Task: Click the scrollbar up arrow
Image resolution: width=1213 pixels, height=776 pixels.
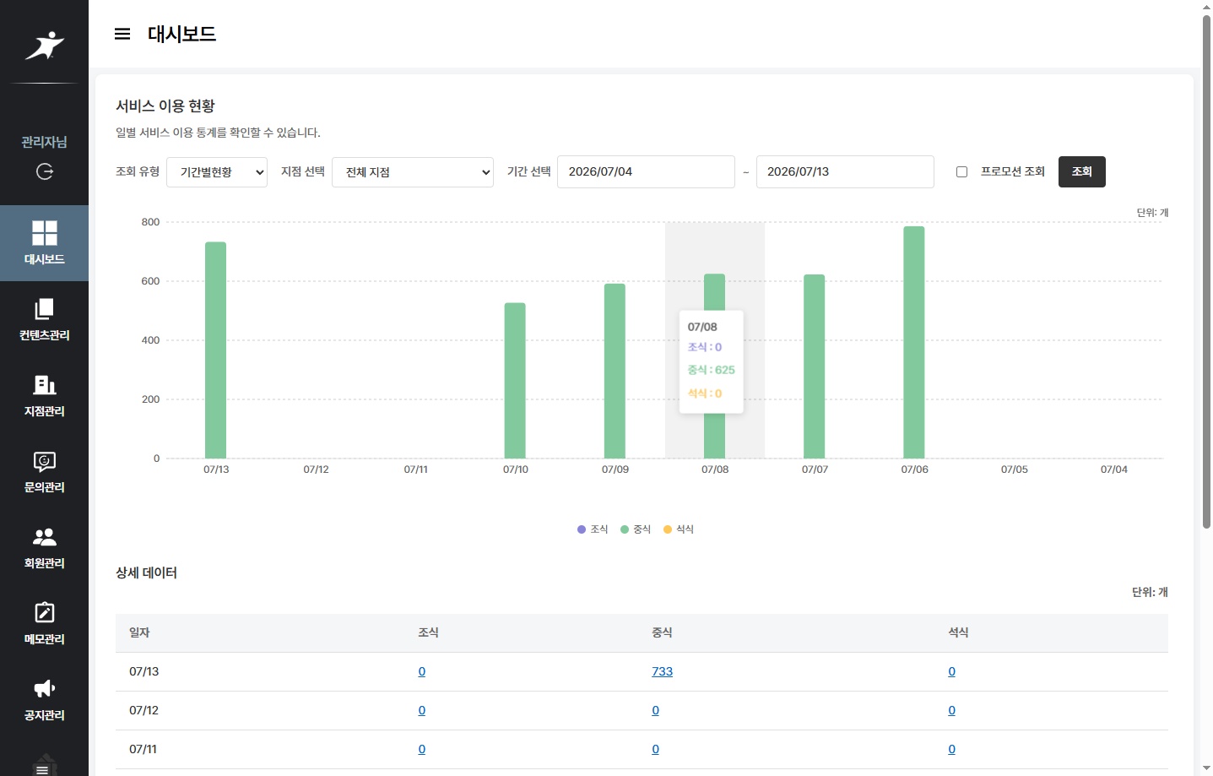Action: (x=1206, y=6)
